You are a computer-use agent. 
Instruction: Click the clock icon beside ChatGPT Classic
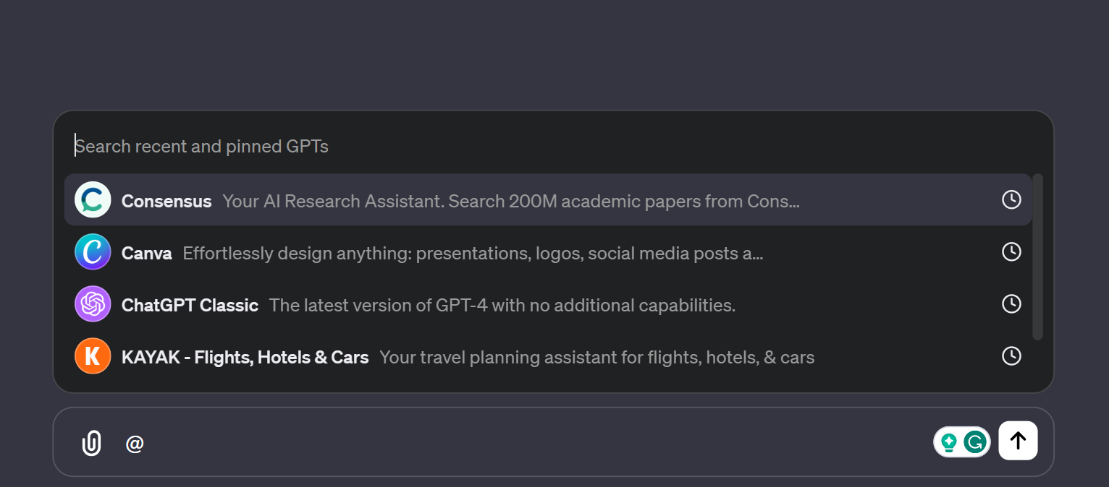point(1011,303)
